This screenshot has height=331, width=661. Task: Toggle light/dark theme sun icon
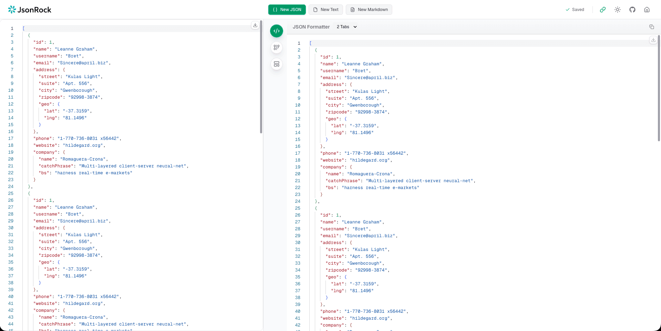point(618,10)
